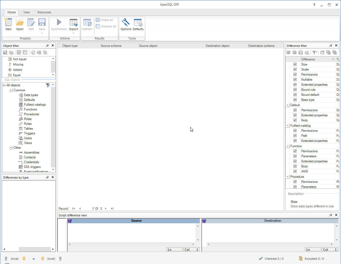
Task: Toggle the Scale difference checkbox
Action: point(295,69)
